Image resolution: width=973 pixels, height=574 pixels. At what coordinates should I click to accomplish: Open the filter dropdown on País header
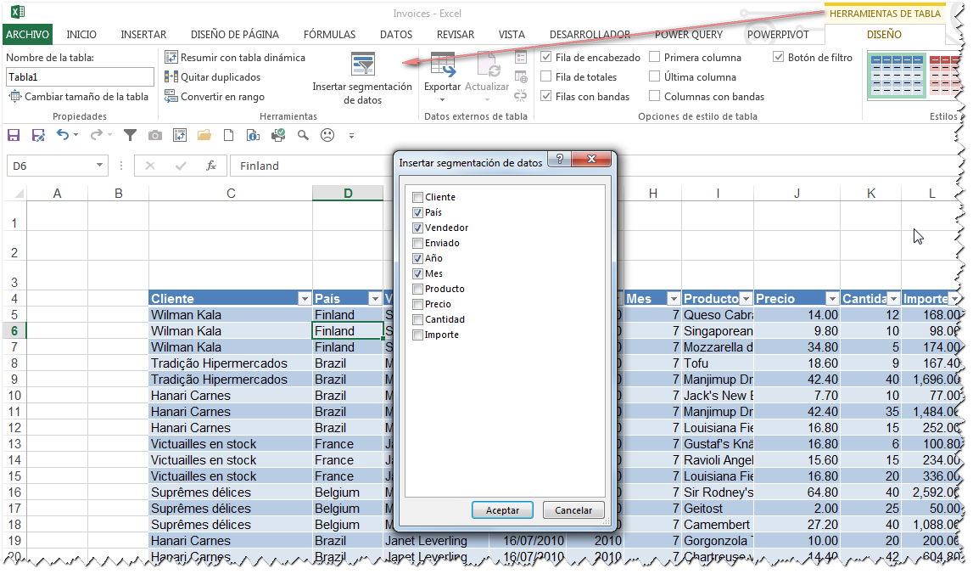pos(375,298)
